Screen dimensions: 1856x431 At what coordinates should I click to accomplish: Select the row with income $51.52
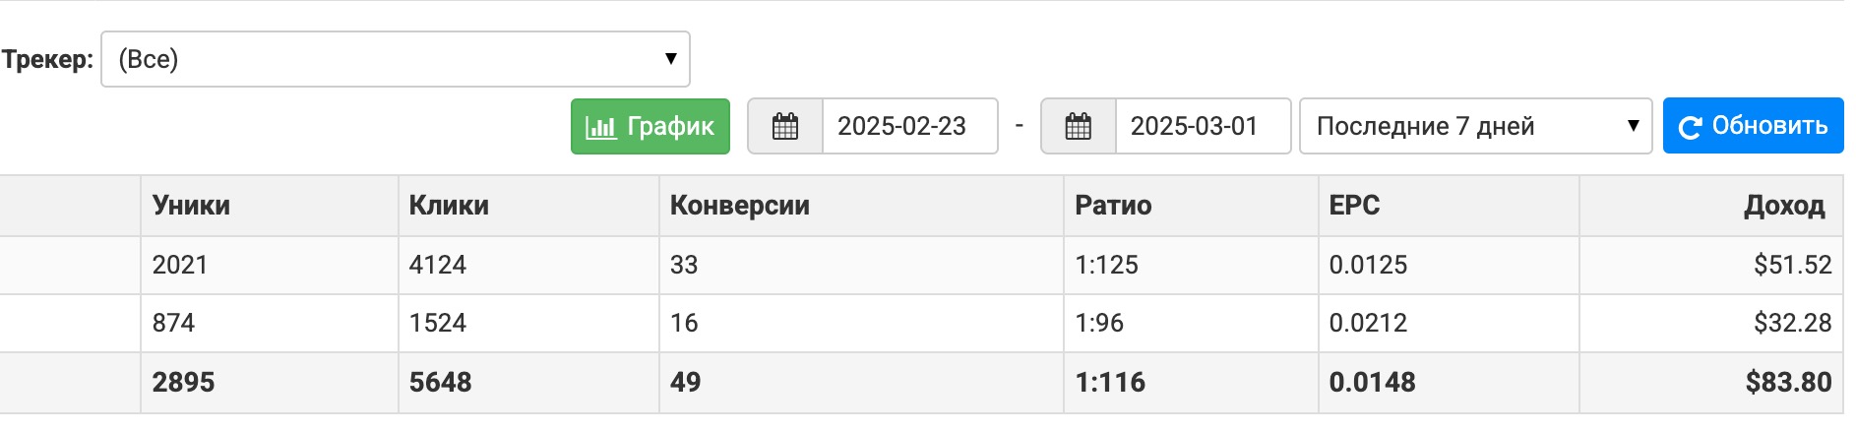pos(922,265)
